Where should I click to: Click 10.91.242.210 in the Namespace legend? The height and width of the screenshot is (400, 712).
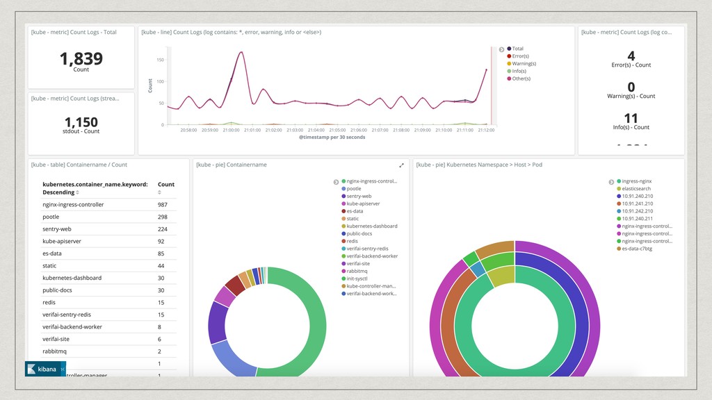637,211
